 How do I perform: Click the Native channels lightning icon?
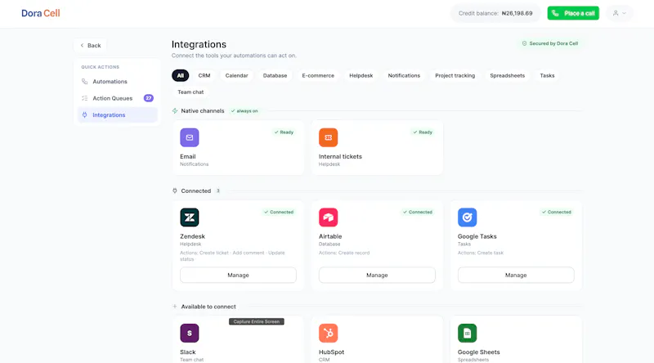click(175, 110)
